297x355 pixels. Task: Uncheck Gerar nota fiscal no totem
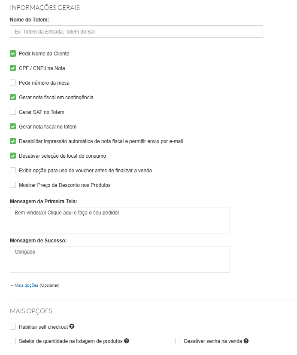[x=13, y=126]
